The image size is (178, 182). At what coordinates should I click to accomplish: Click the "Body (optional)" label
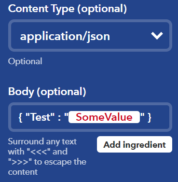(x=47, y=92)
